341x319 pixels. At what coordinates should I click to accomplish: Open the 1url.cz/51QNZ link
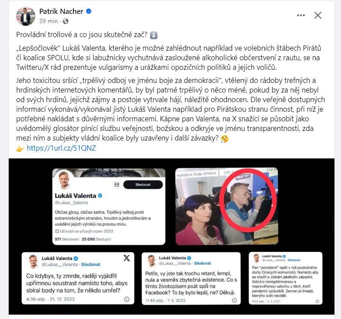61,148
